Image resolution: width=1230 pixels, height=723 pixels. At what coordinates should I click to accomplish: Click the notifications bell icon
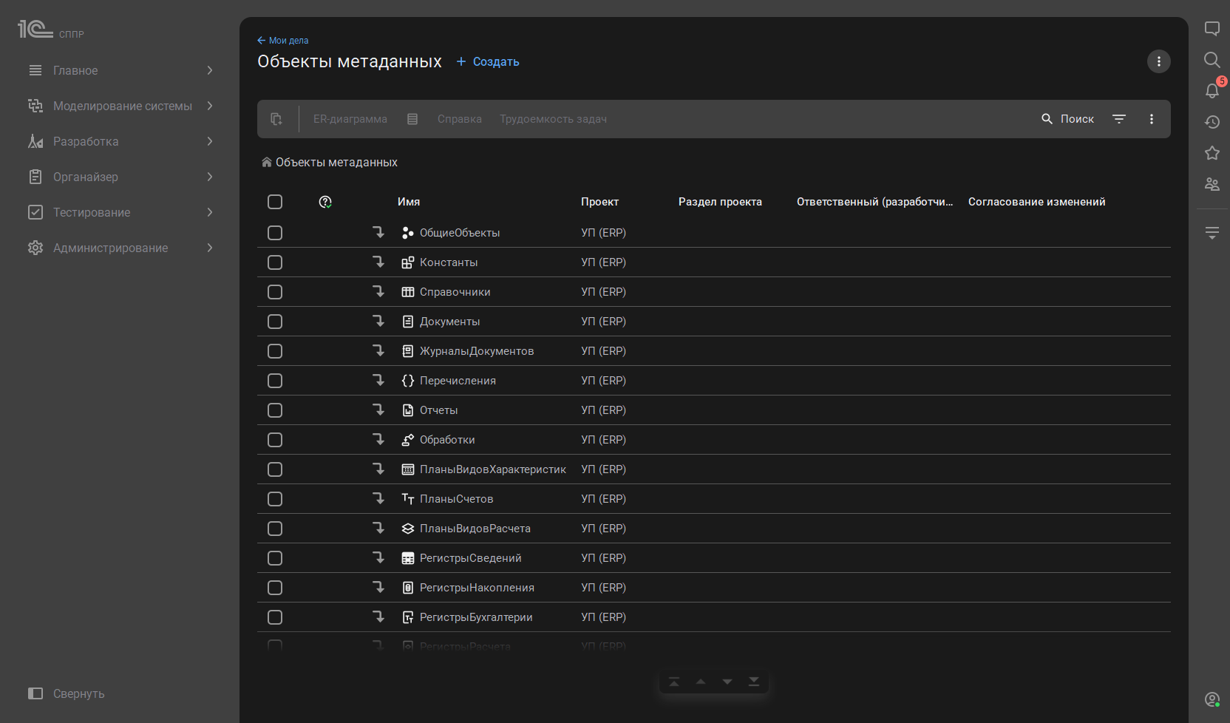pos(1212,90)
